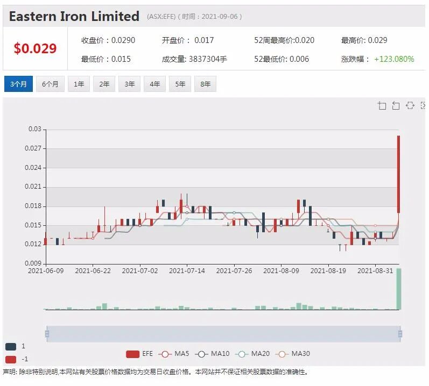Click the 2021-07-14 axis date label
Viewport: 429px width, 386px height.
point(187,271)
